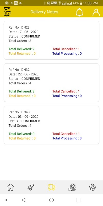Tap Total Processing : 3 in DN48
Image resolution: width=103 pixels, height=206 pixels.
(x=67, y=138)
